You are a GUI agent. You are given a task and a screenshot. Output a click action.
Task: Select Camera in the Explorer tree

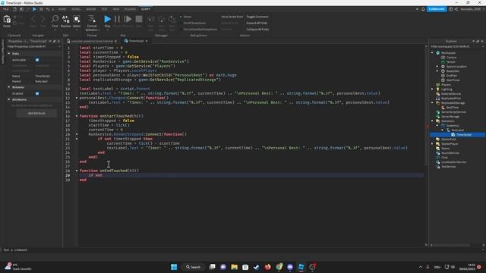[x=451, y=58]
